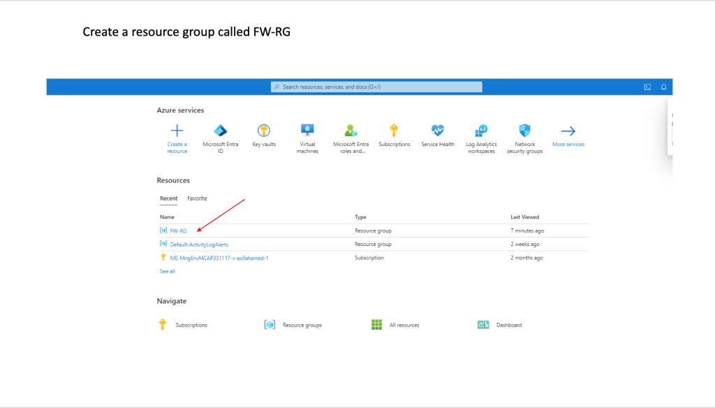
Task: Click the More services arrow
Action: click(x=568, y=131)
